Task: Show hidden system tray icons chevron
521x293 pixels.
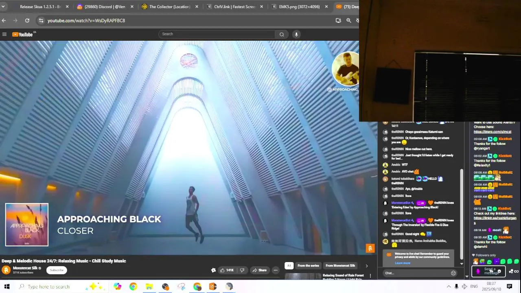Action: point(449,286)
